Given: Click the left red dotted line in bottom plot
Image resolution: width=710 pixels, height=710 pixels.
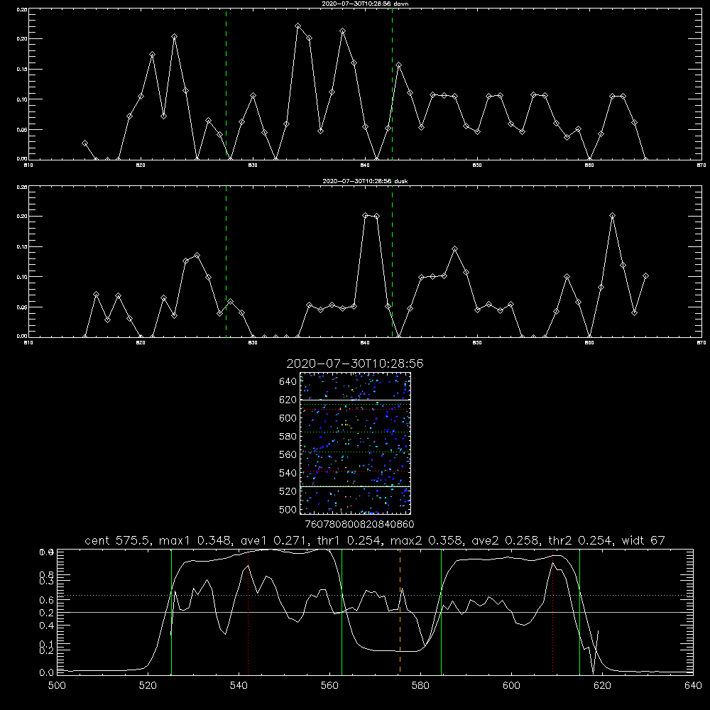Looking at the screenshot, I should tap(248, 611).
